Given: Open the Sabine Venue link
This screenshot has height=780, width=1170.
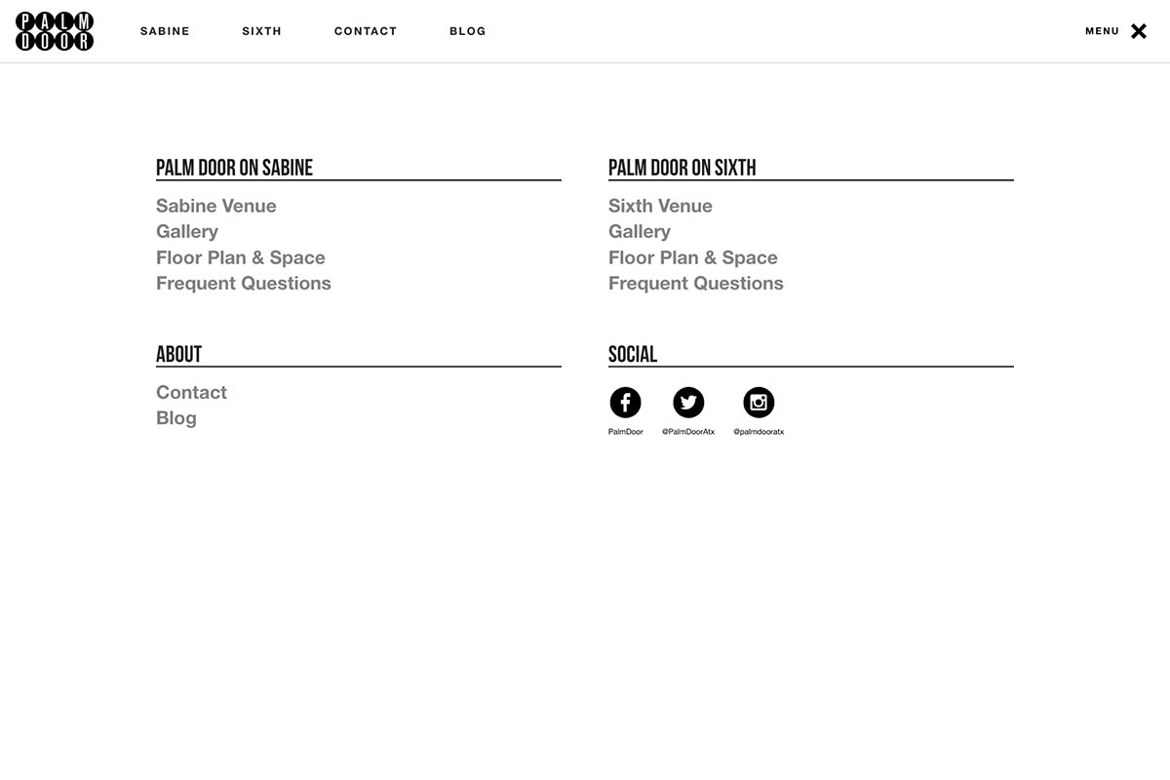Looking at the screenshot, I should click(x=216, y=206).
